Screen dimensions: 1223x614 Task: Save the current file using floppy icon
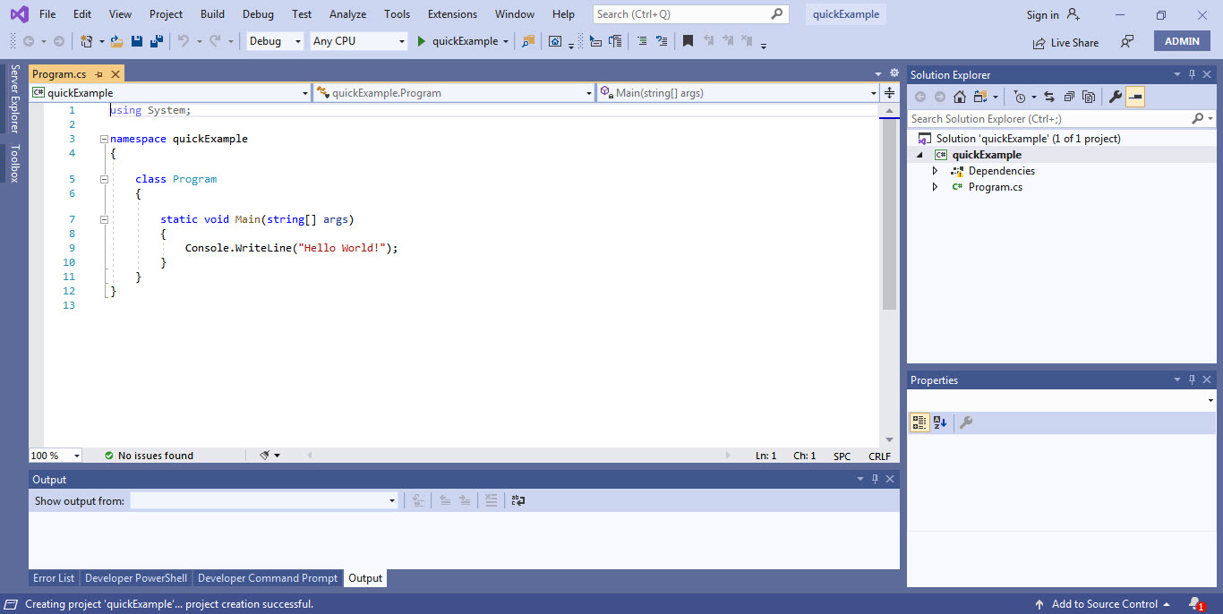137,41
